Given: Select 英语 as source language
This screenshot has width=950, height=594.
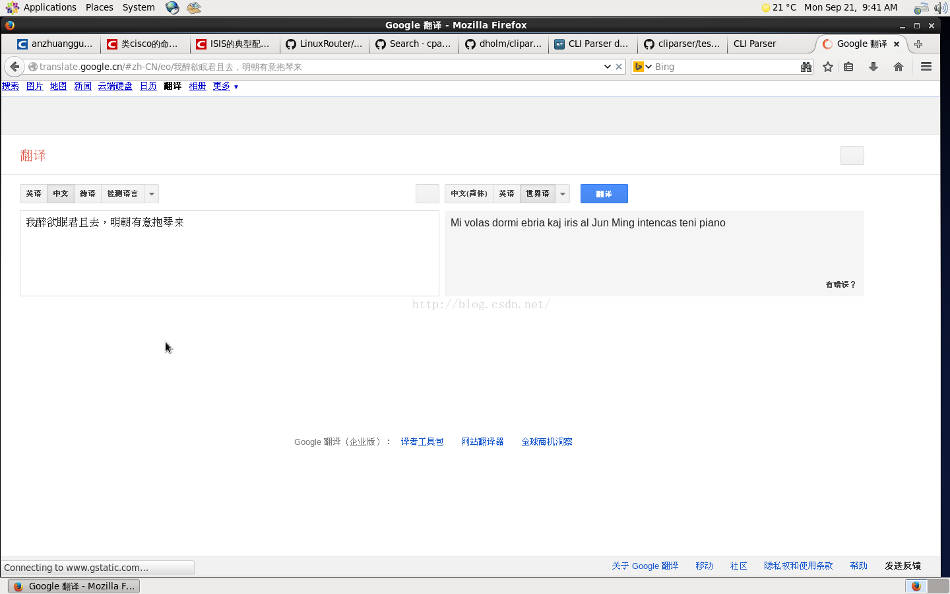Looking at the screenshot, I should tap(34, 193).
